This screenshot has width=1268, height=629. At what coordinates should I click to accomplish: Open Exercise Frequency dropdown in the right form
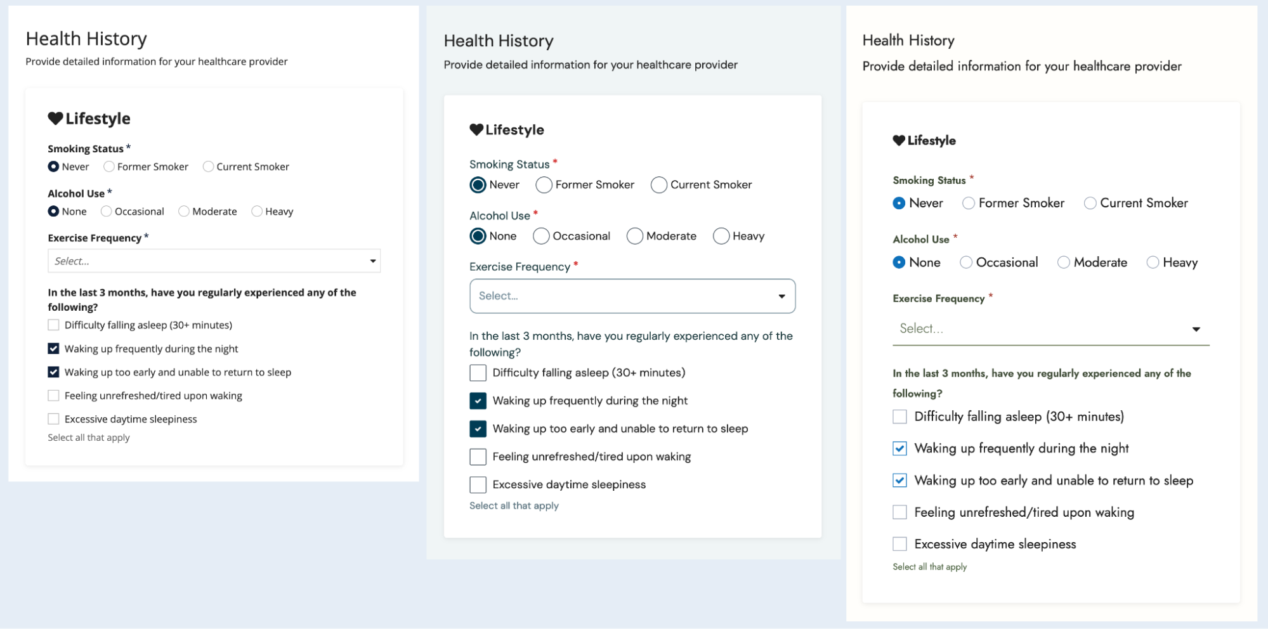pyautogui.click(x=1051, y=329)
